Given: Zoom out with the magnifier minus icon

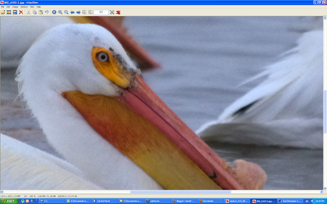Looking at the screenshot, I should click(x=66, y=12).
